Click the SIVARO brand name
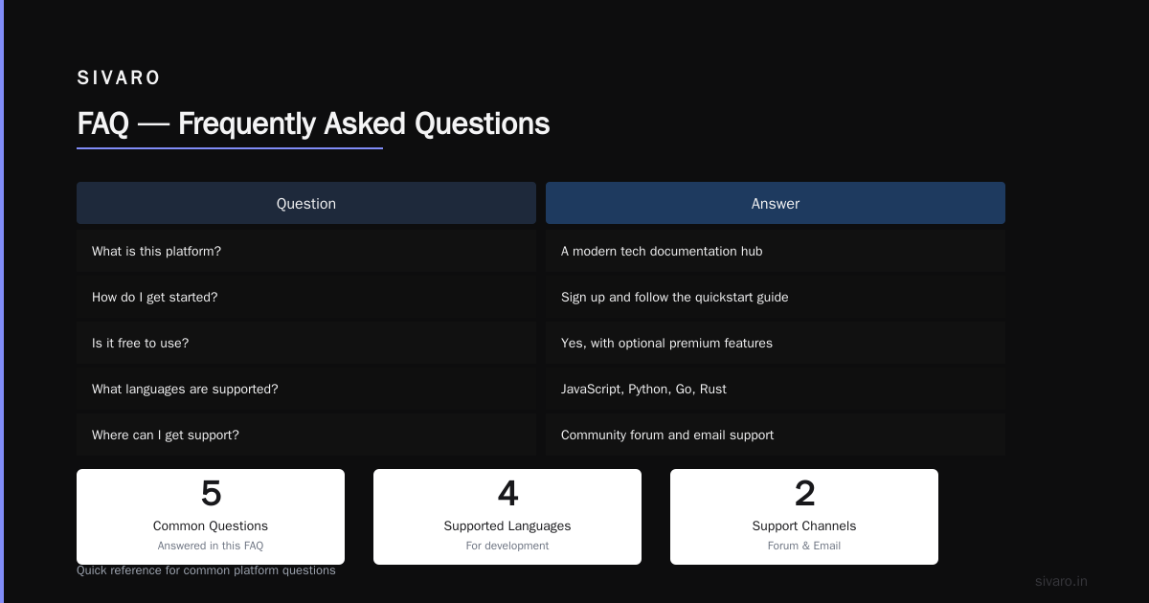 pos(119,78)
